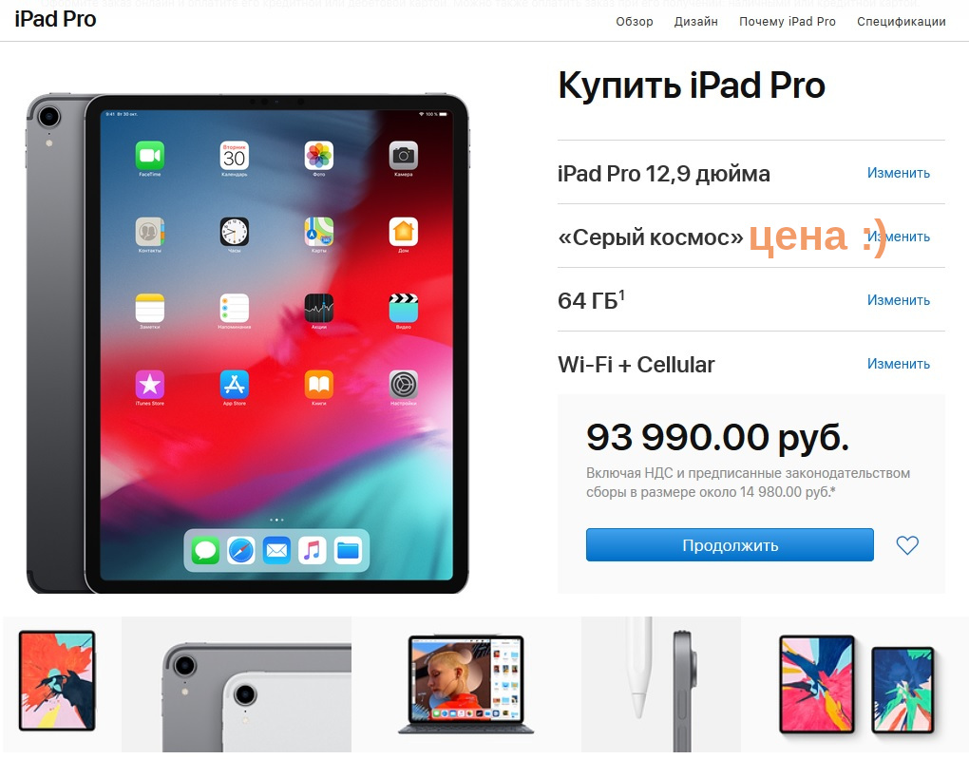
Task: Open the Дизайн navigation tab
Action: coord(695,22)
